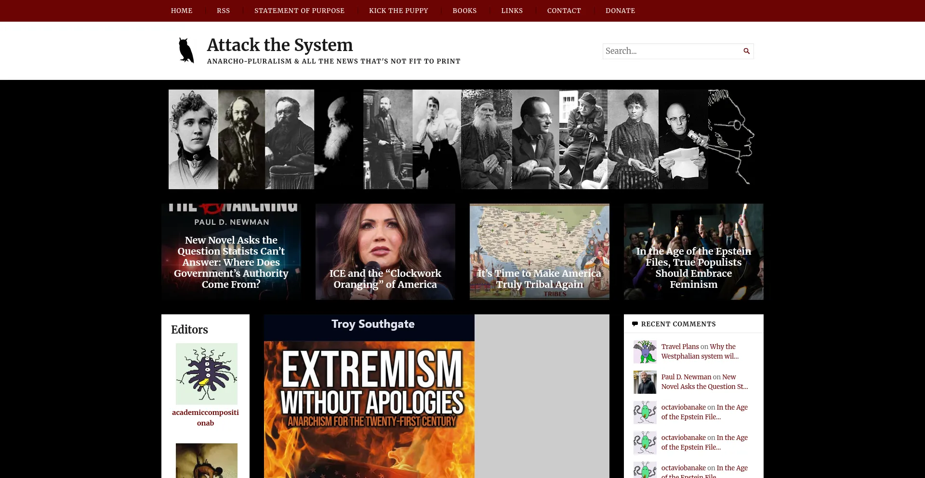
Task: Click the Attack the System site title
Action: click(x=279, y=45)
